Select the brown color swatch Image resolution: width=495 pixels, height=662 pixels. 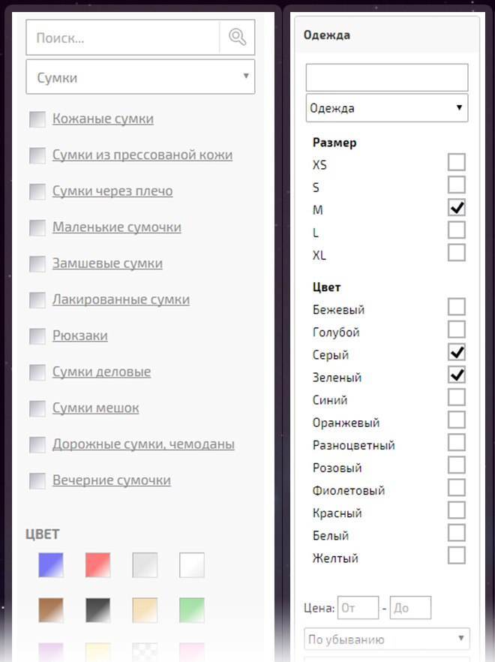click(51, 610)
